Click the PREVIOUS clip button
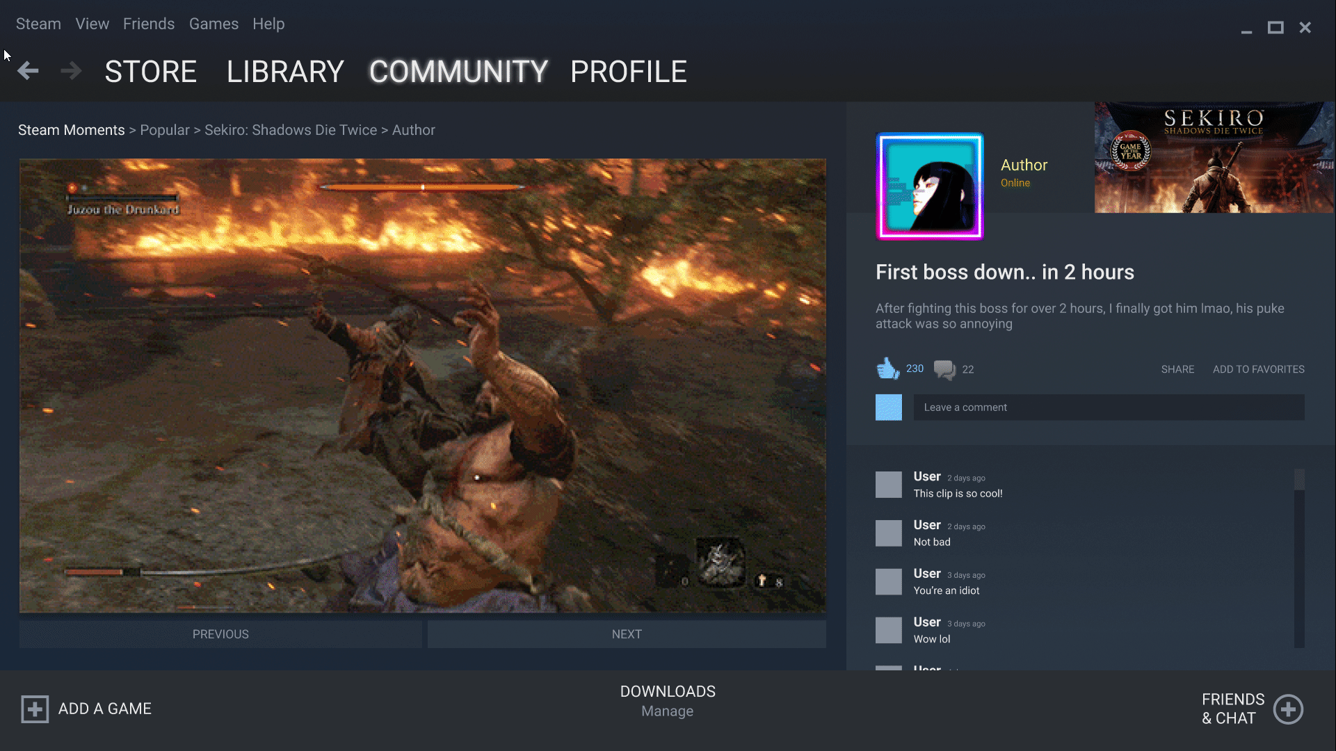Viewport: 1336px width, 751px height. (x=220, y=634)
